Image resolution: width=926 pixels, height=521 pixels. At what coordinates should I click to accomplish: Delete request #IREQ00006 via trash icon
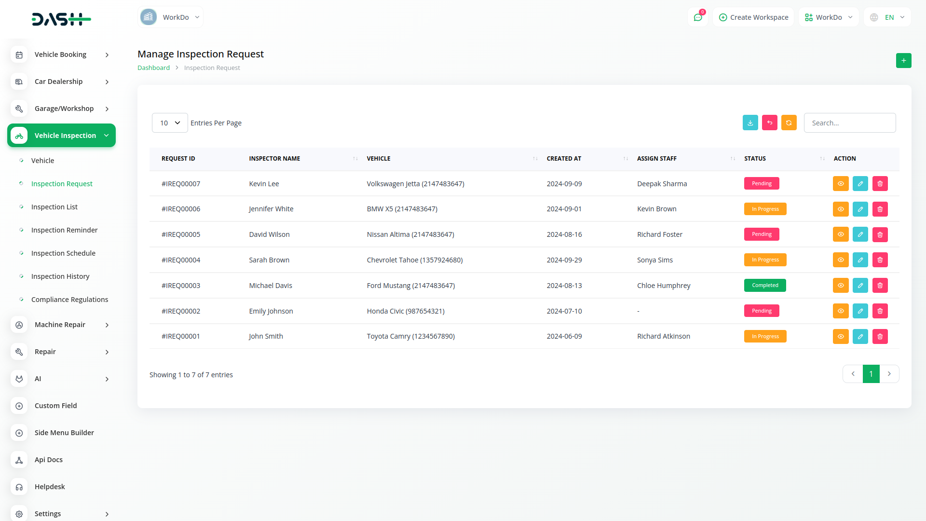[880, 209]
